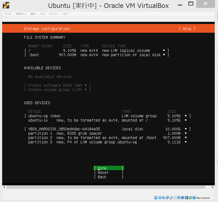Click the hard disk activity status icon
This screenshot has height=202, width=218.
pos(156,198)
